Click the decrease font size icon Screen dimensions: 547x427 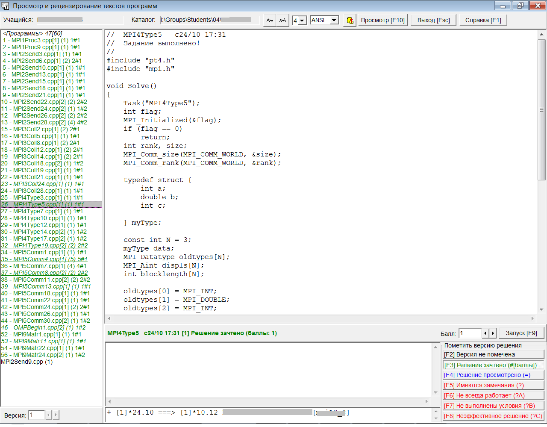(270, 20)
